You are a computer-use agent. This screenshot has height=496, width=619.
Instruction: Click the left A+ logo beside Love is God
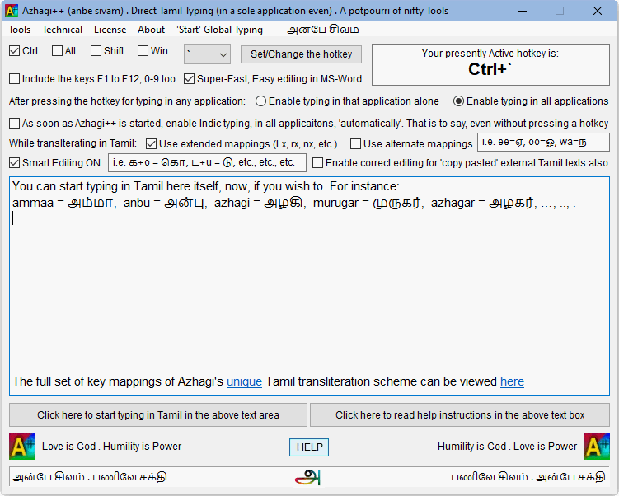[22, 447]
